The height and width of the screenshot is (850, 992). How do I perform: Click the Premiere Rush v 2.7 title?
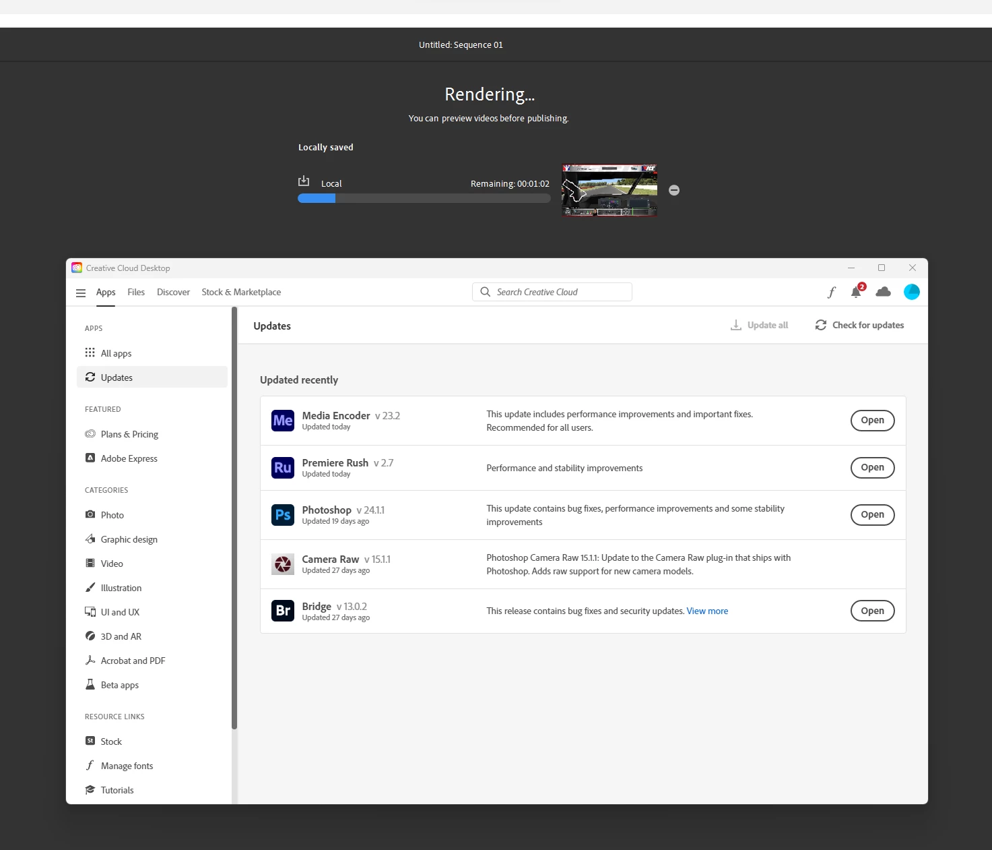(x=348, y=462)
